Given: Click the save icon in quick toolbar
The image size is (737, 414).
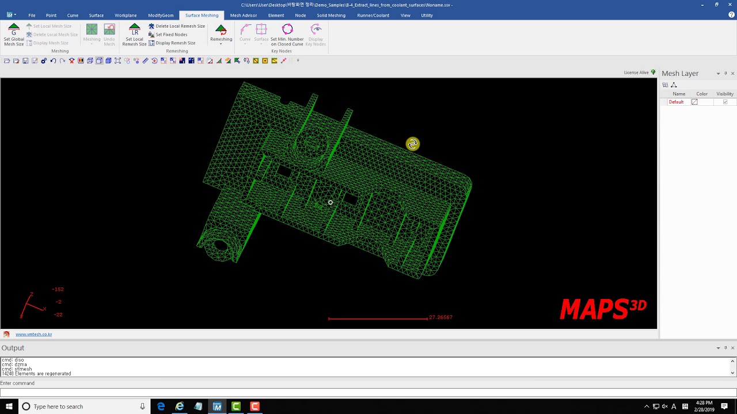Looking at the screenshot, I should [25, 61].
